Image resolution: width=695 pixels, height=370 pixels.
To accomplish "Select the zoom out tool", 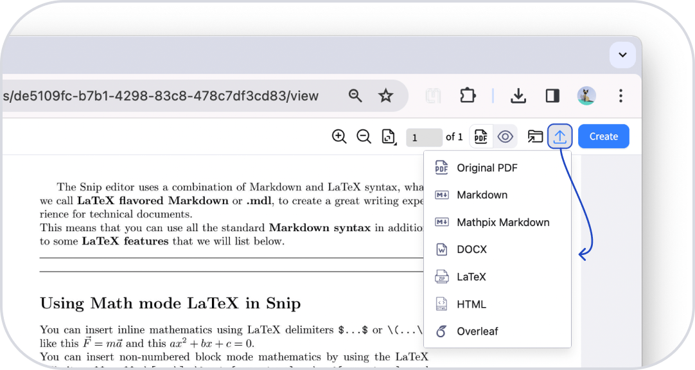I will click(364, 136).
